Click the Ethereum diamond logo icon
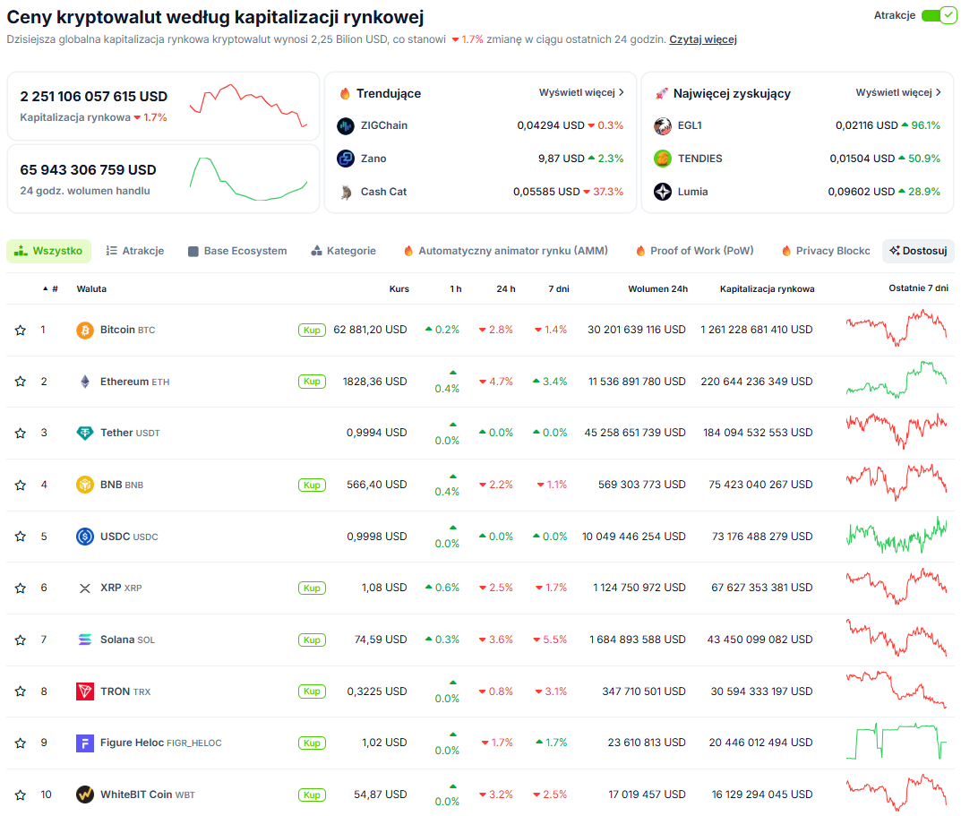The width and height of the screenshot is (961, 816). pyautogui.click(x=84, y=382)
